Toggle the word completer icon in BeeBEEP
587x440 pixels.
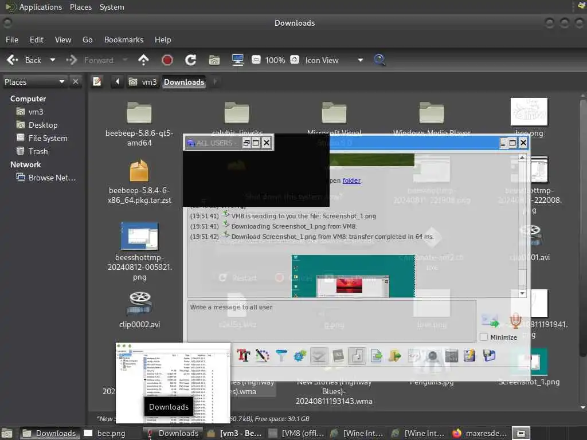[x=338, y=355]
